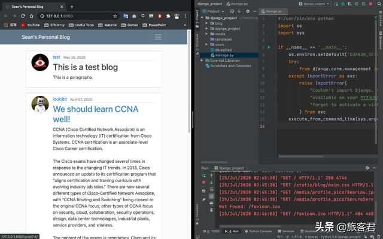Screen dimensions: 383x239
Task: Expand the users folder
Action: (x=206, y=44)
